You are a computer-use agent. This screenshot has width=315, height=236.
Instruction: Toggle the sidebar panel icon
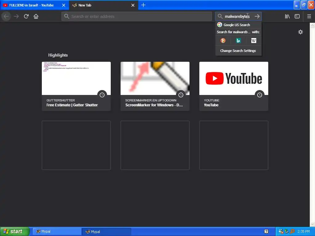coord(297,16)
